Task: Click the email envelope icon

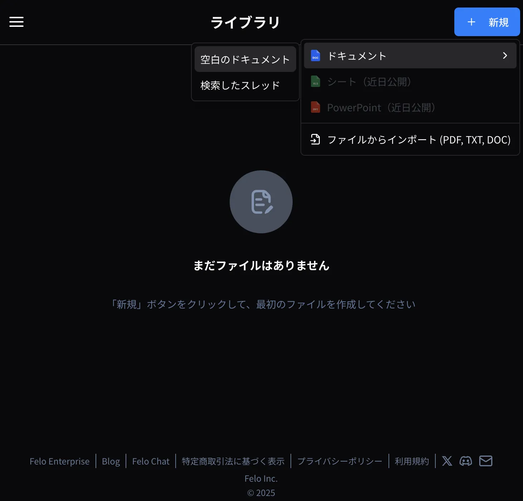Action: (x=485, y=461)
